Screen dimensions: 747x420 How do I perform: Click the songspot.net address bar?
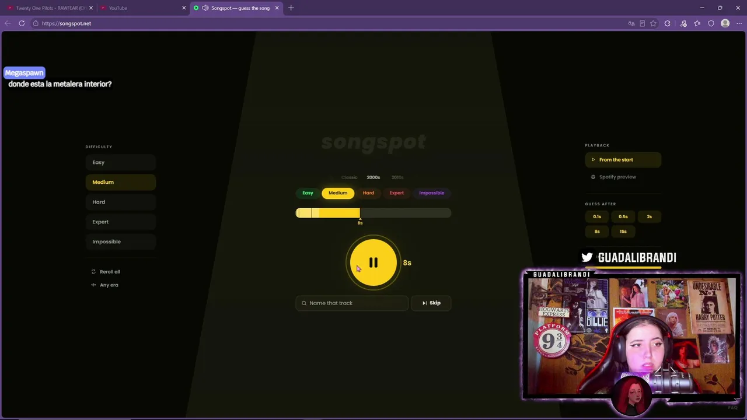click(327, 23)
